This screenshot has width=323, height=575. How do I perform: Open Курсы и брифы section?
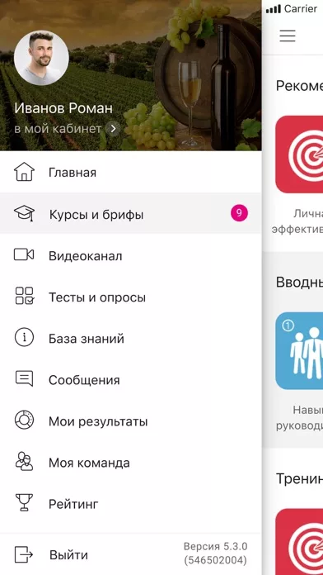click(x=130, y=213)
